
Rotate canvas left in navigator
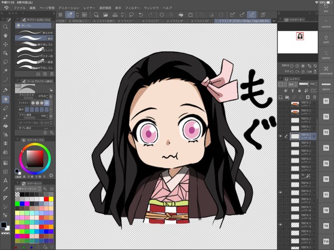[x=292, y=72]
